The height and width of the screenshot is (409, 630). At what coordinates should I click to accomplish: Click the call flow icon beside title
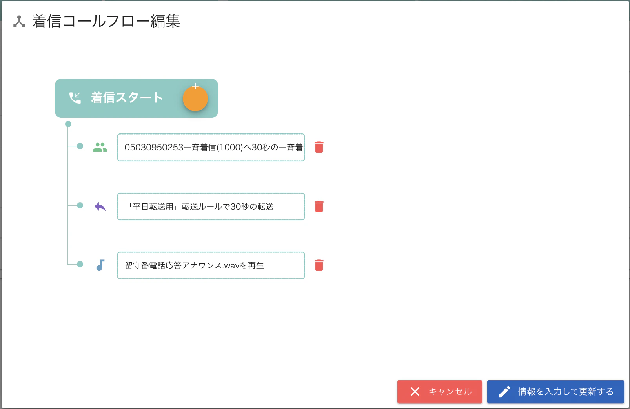[x=19, y=22]
